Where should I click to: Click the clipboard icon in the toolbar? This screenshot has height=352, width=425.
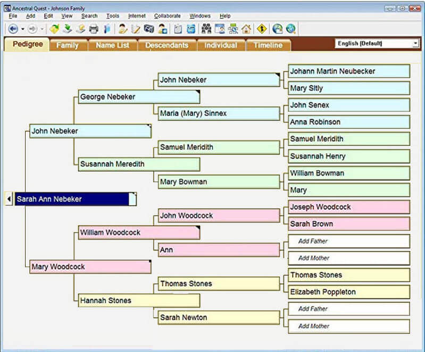(178, 29)
